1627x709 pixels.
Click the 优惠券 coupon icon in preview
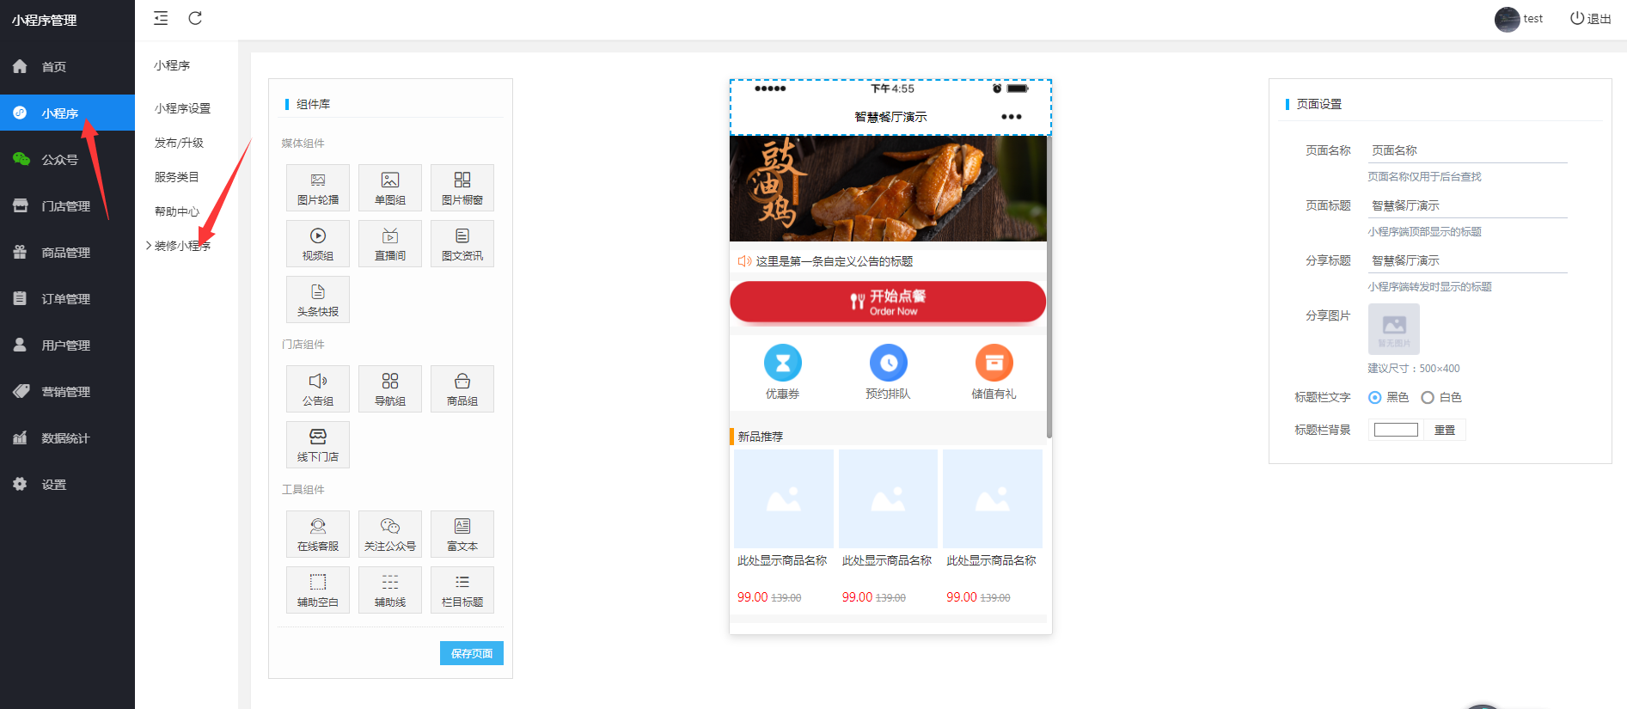coord(783,363)
